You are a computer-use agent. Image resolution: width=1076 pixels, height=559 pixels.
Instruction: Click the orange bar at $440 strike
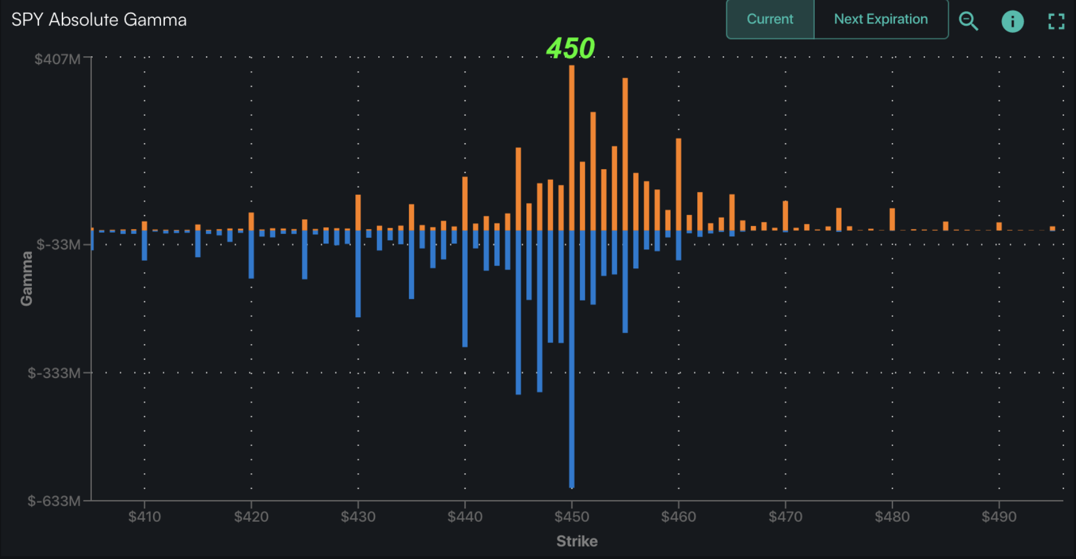[465, 203]
